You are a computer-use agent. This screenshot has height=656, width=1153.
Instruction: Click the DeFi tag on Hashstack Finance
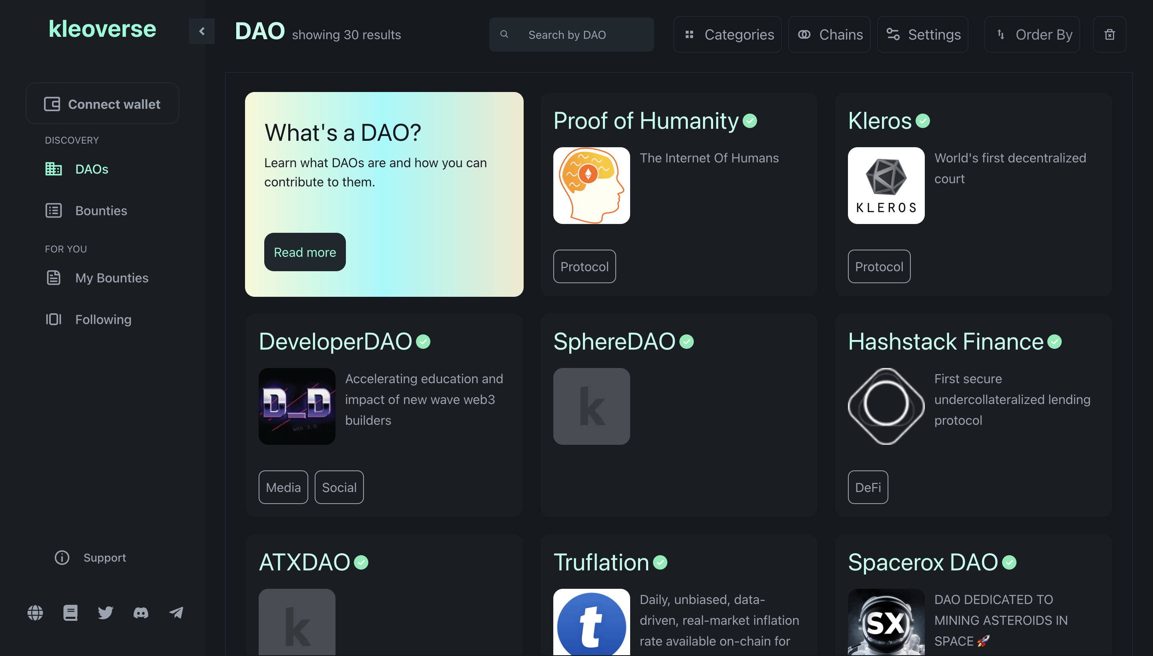(x=868, y=487)
